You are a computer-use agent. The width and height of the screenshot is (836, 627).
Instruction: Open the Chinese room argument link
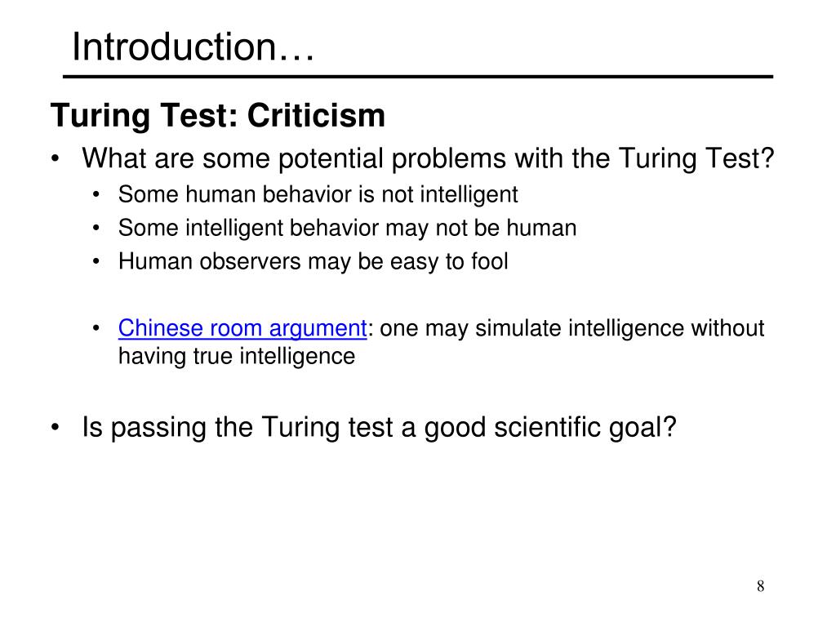pos(242,328)
